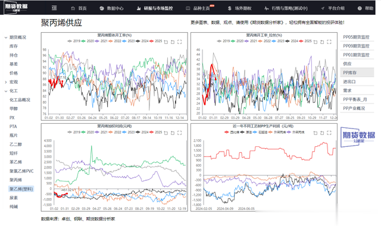Open PP01期货监控 in right panel

pos(357,55)
